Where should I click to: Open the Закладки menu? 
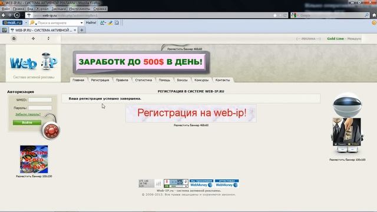(x=58, y=9)
